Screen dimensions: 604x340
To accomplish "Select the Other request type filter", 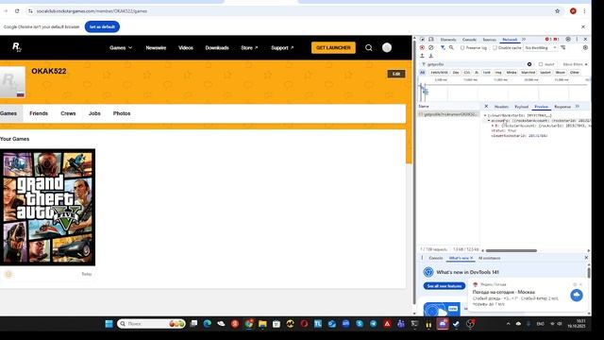I will [575, 73].
